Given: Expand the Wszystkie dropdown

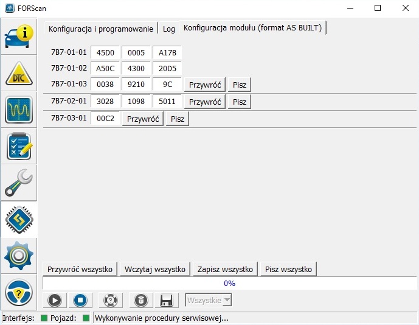Looking at the screenshot, I should pyautogui.click(x=208, y=300).
